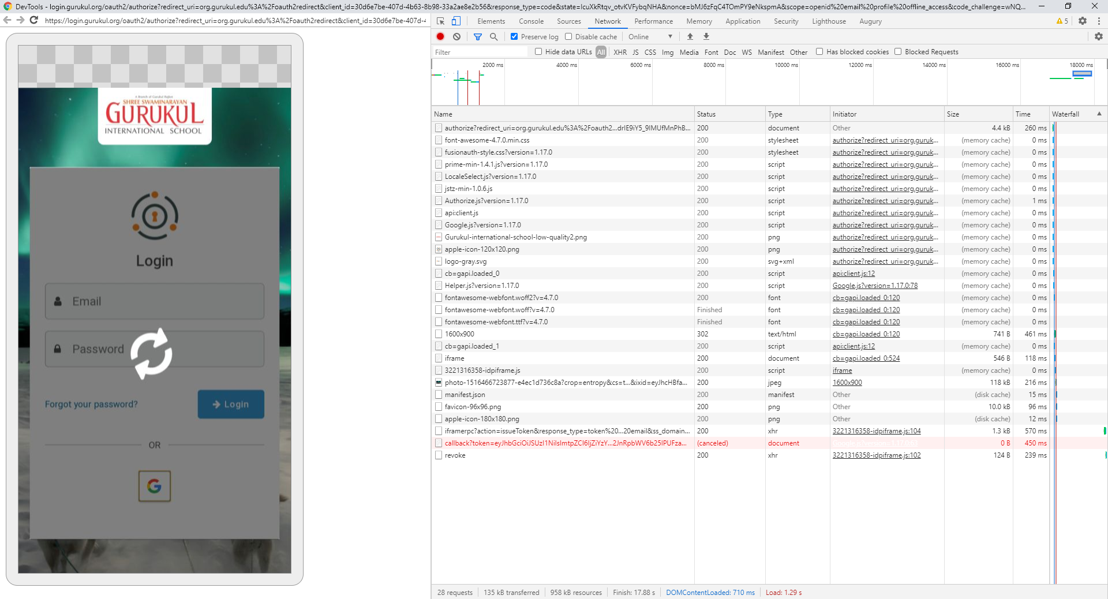Clear the network log icon
The height and width of the screenshot is (599, 1108).
(x=456, y=36)
